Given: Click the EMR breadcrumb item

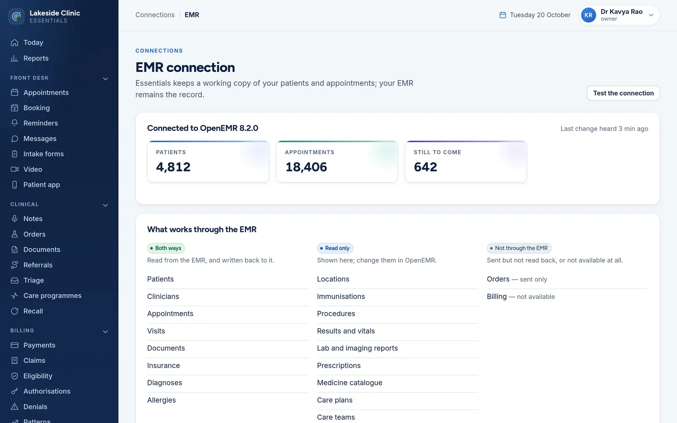Looking at the screenshot, I should (192, 15).
